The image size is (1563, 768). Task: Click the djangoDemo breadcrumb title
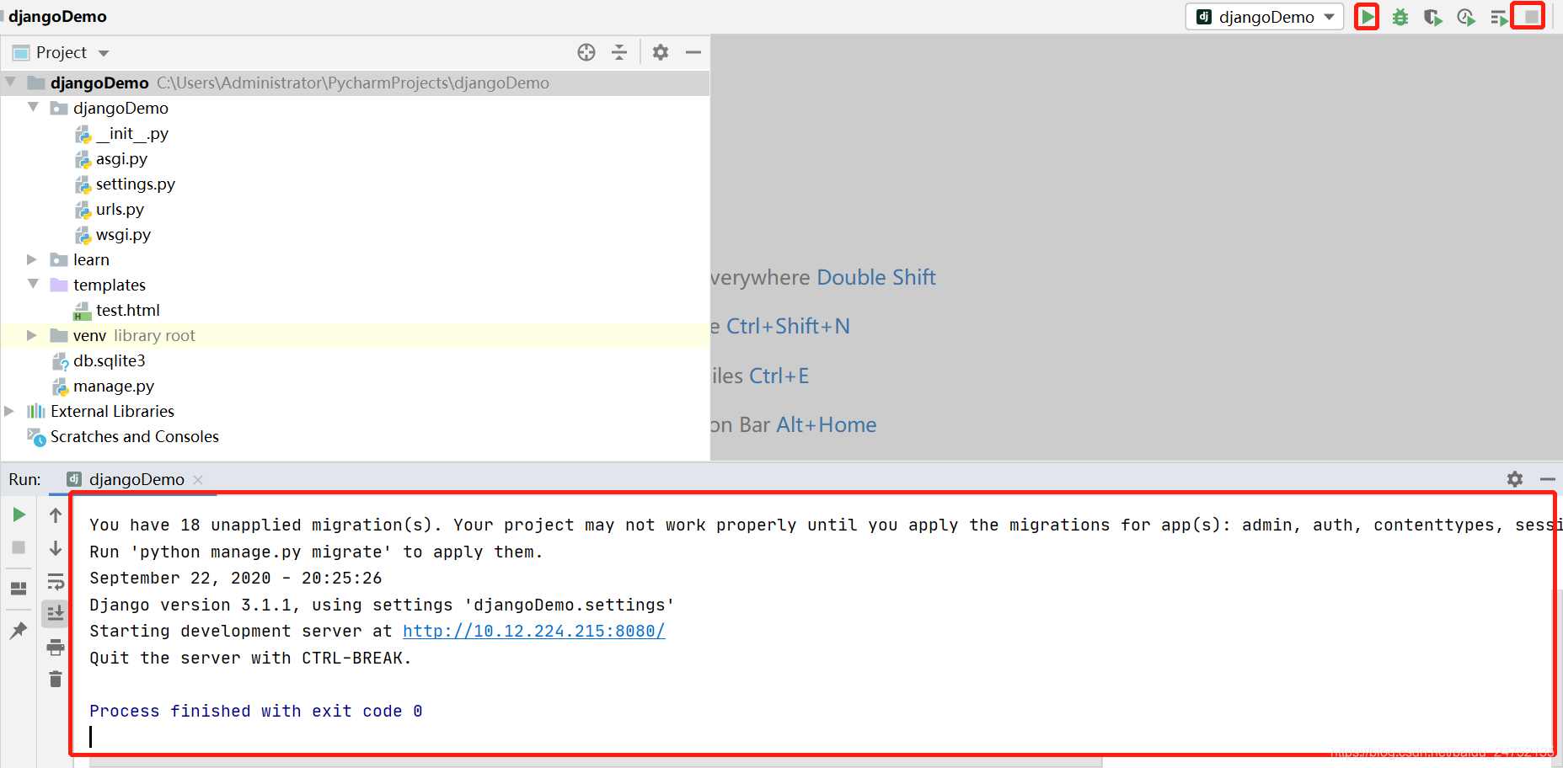tap(57, 17)
